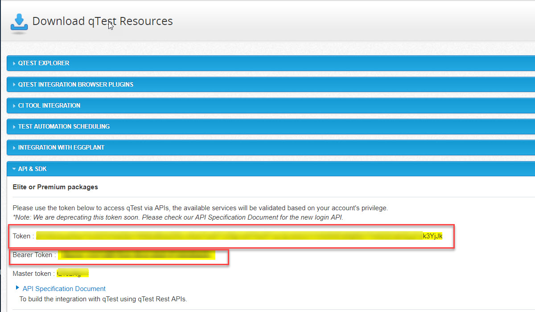Click the 'Please use the token below' sentence

(x=200, y=208)
